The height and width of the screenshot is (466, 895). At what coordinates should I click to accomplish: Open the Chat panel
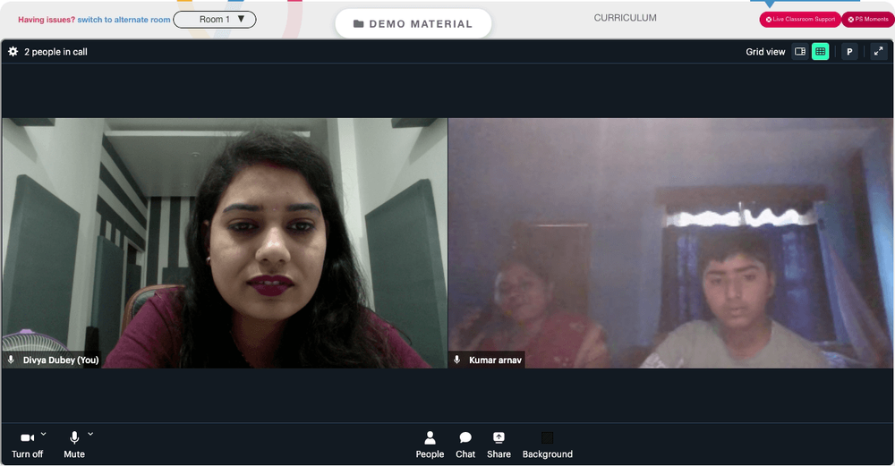[465, 445]
